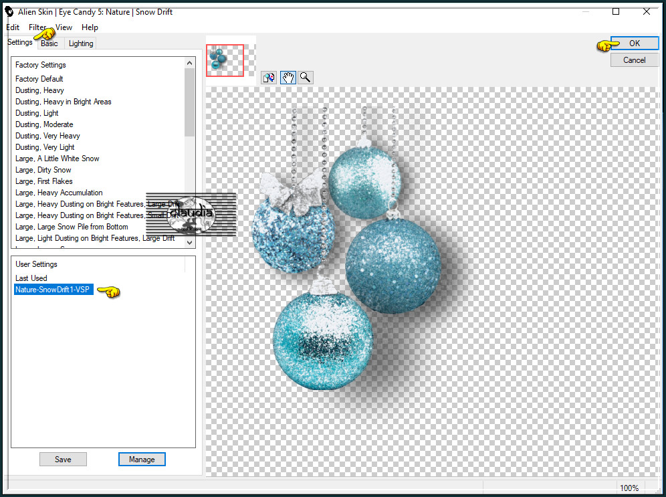Open the Filter menu

[x=37, y=27]
